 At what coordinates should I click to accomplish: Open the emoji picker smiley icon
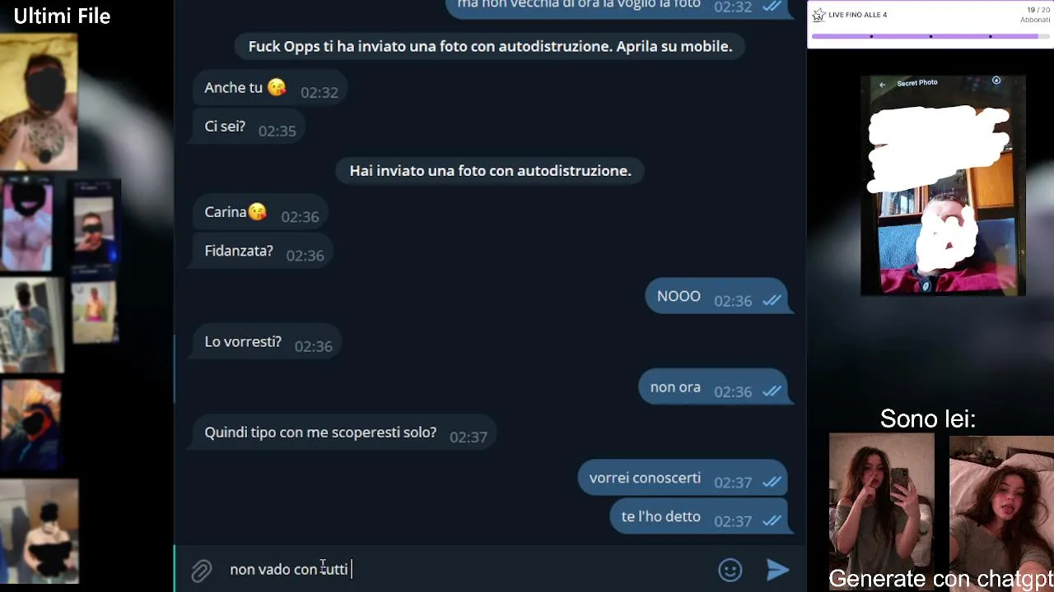(x=730, y=570)
